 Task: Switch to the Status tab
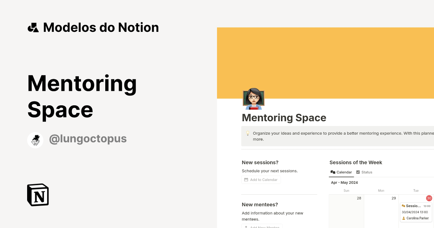point(367,172)
